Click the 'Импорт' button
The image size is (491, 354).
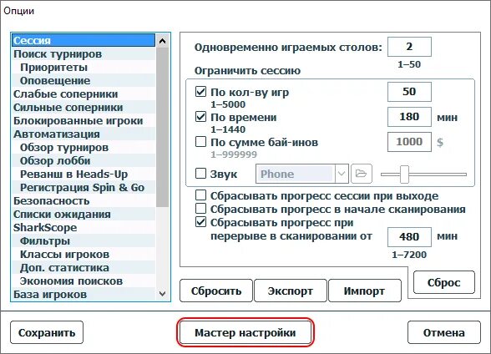tap(364, 291)
